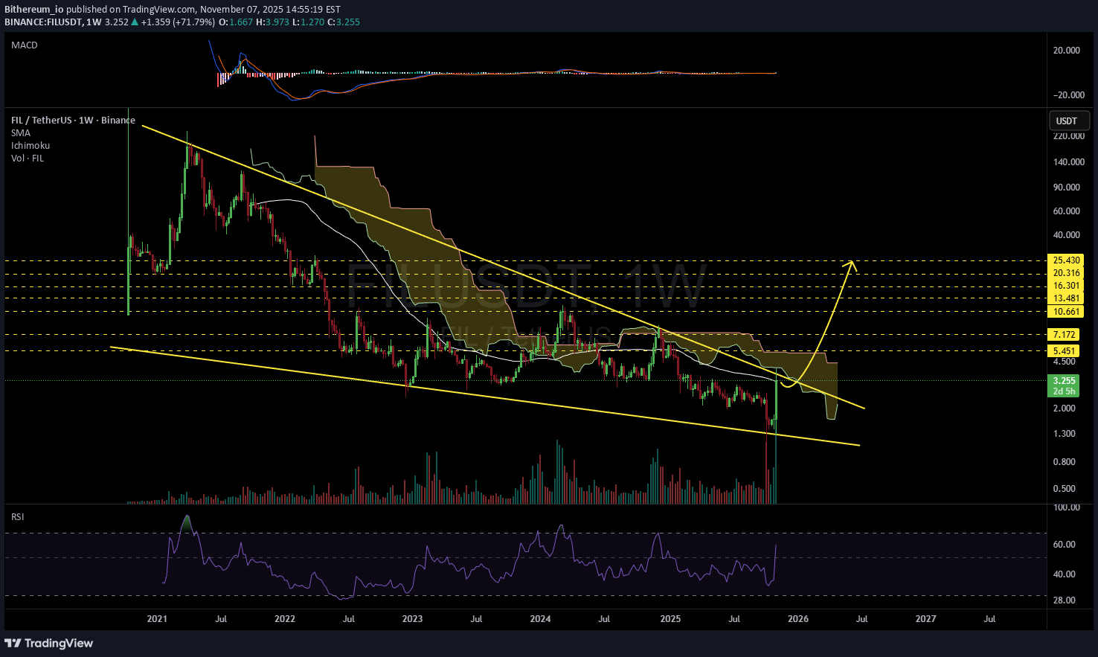The width and height of the screenshot is (1098, 657).
Task: Select the RSI indicator label
Action: pyautogui.click(x=17, y=516)
